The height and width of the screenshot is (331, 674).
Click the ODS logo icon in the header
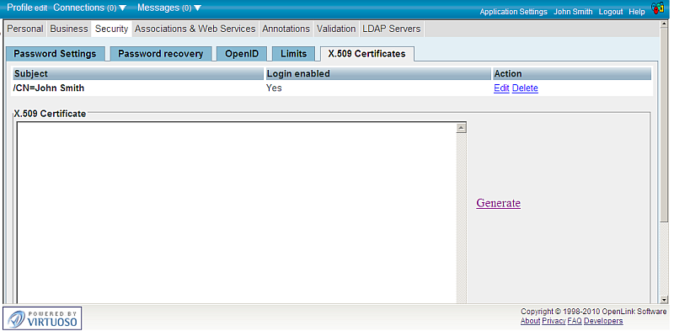pyautogui.click(x=658, y=8)
